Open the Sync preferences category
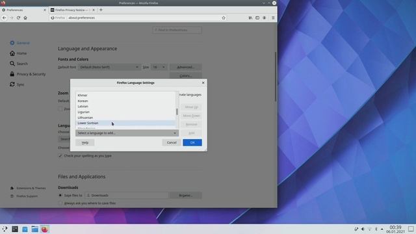This screenshot has width=416, height=234. (x=17, y=84)
